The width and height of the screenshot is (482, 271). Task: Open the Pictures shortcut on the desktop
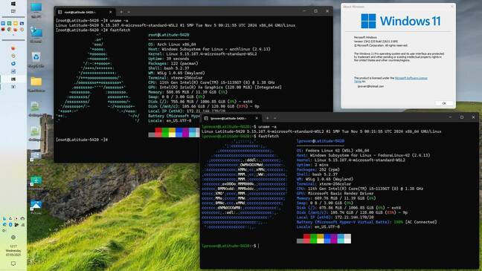pyautogui.click(x=36, y=207)
